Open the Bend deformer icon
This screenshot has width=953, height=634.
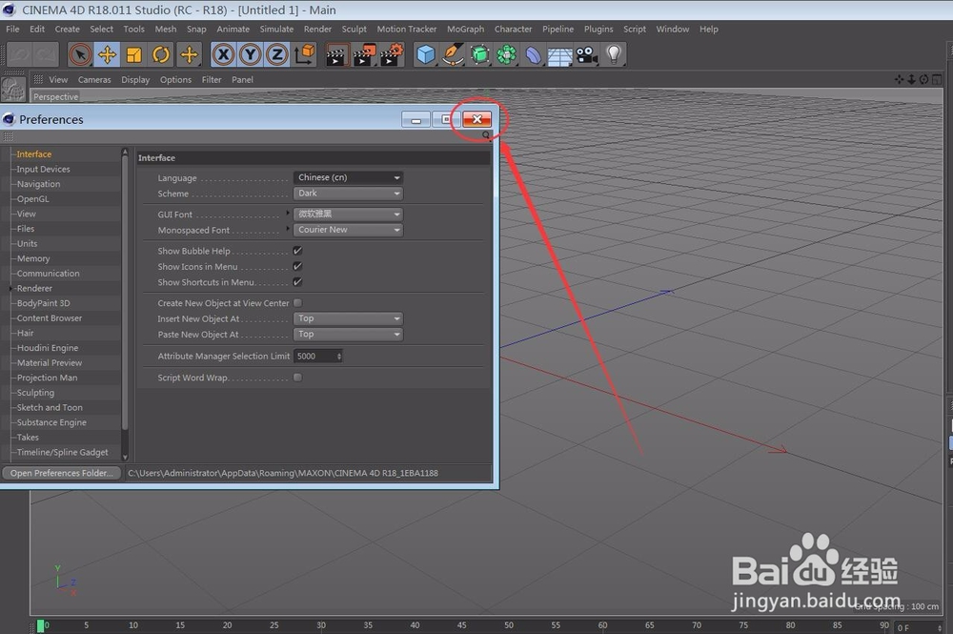(533, 54)
